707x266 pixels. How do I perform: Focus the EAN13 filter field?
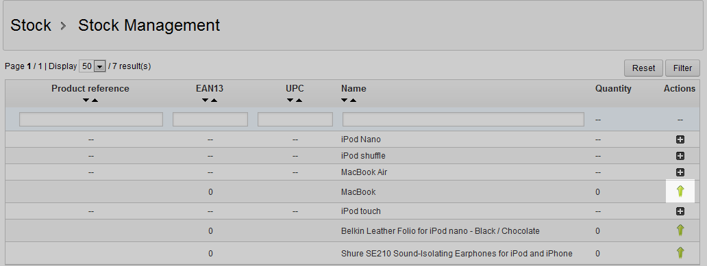click(210, 119)
